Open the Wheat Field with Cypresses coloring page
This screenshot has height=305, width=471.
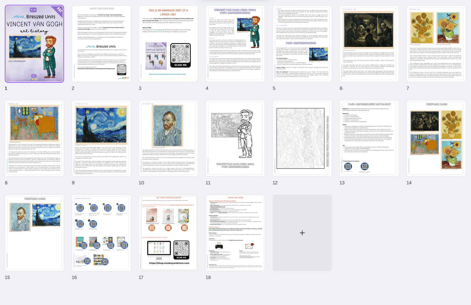pyautogui.click(x=302, y=138)
